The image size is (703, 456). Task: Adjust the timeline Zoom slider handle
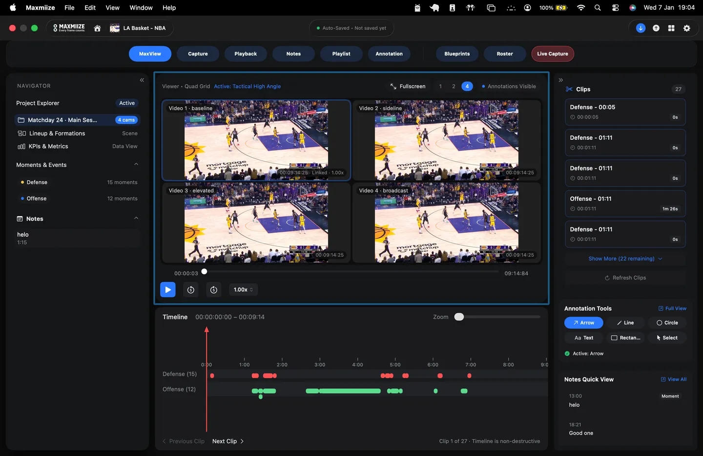(459, 317)
